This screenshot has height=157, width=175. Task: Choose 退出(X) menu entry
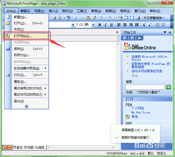coord(27,101)
